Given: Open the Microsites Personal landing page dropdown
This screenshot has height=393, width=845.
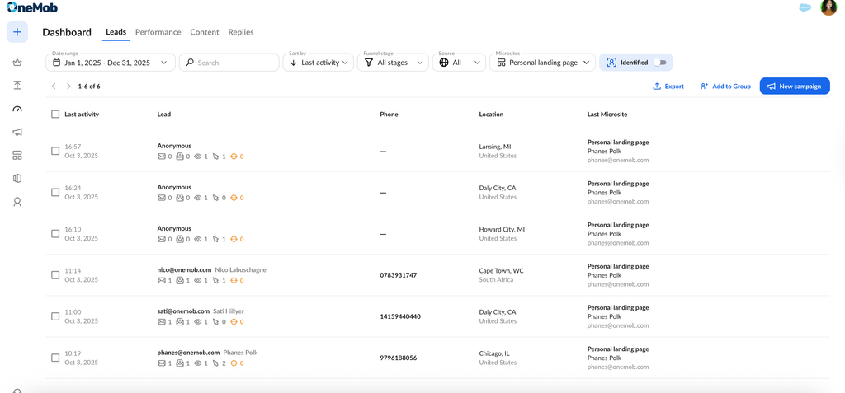Looking at the screenshot, I should [543, 63].
